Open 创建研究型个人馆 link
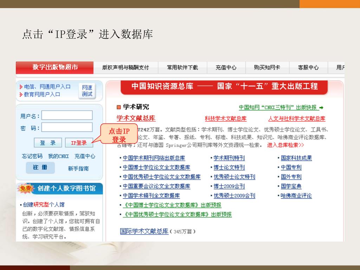Viewport: 360px width, 270px height. [x=44, y=205]
